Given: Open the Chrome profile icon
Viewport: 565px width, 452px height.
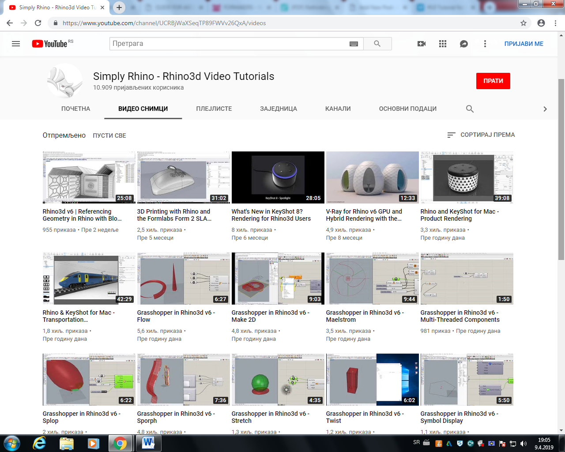Looking at the screenshot, I should click(x=541, y=23).
